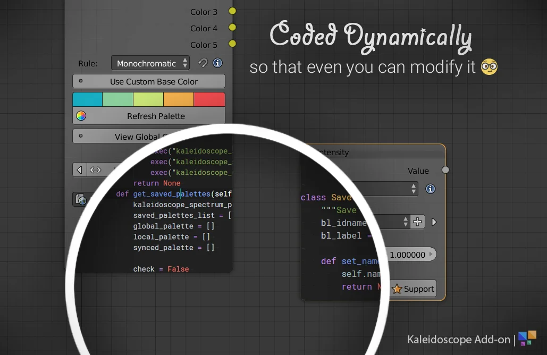
Task: Click the Support button
Action: [414, 289]
